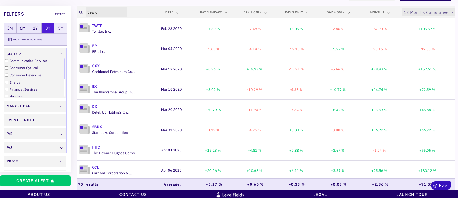Image resolution: width=458 pixels, height=198 pixels.
Task: Click the search magnifier icon
Action: (x=81, y=12)
